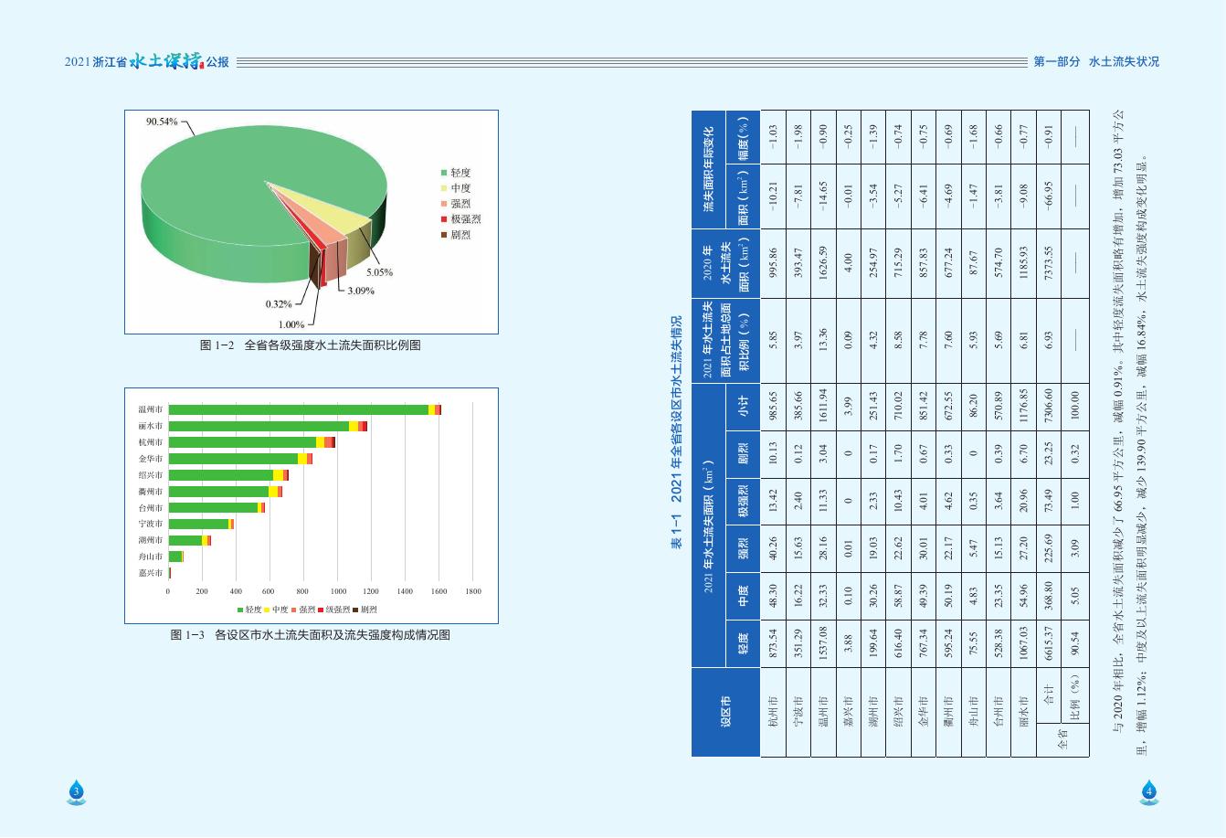The image size is (1226, 838).
Task: Click the 嘉兴市 label on bar chart axis
Action: pos(150,573)
